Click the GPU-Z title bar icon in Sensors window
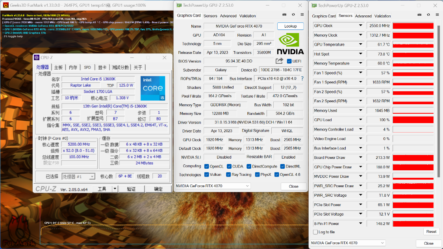The width and height of the screenshot is (443, 249). [314, 6]
